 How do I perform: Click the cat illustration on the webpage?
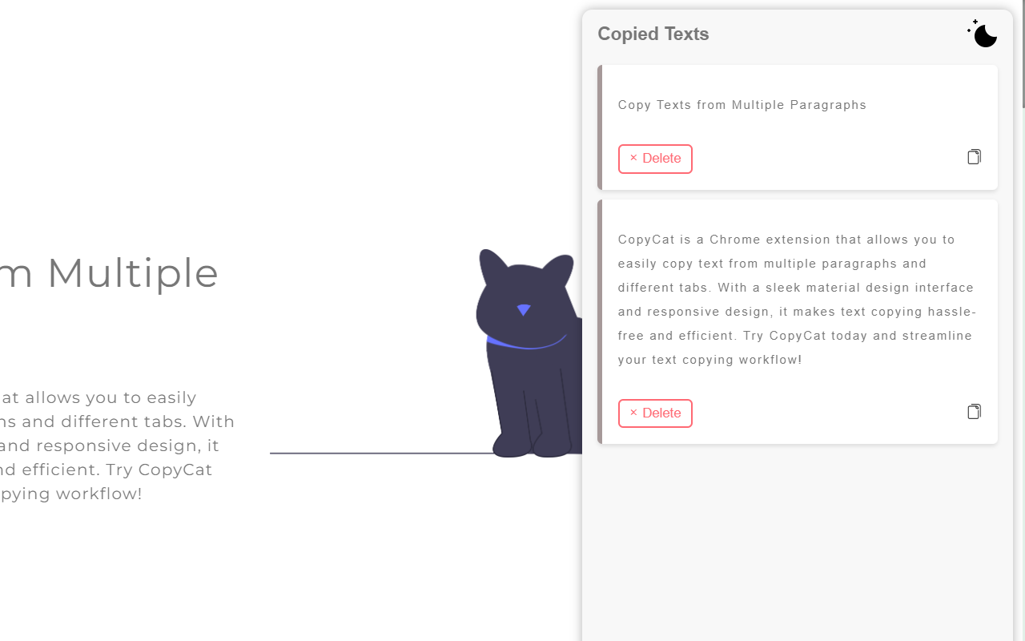click(529, 345)
